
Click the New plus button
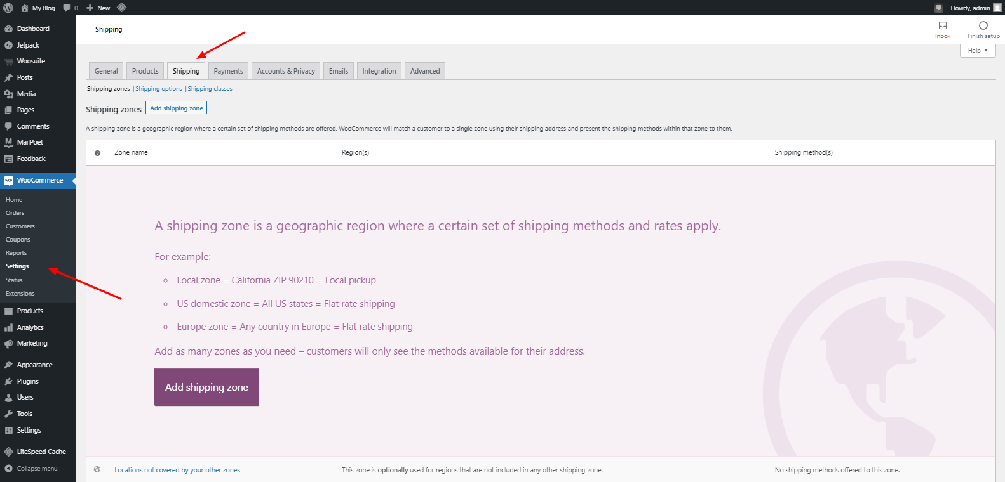tap(98, 8)
